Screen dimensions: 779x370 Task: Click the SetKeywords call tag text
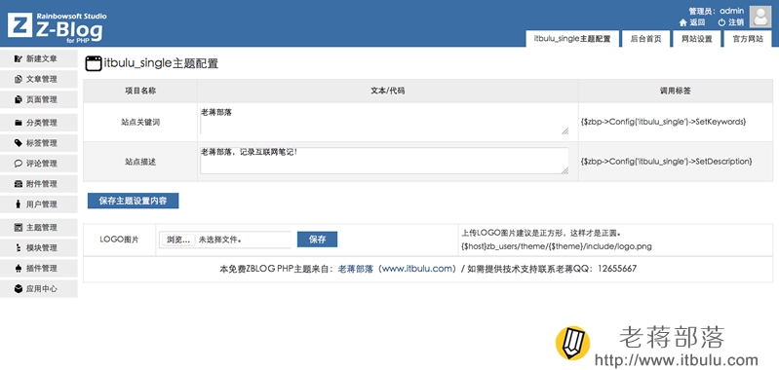point(663,122)
